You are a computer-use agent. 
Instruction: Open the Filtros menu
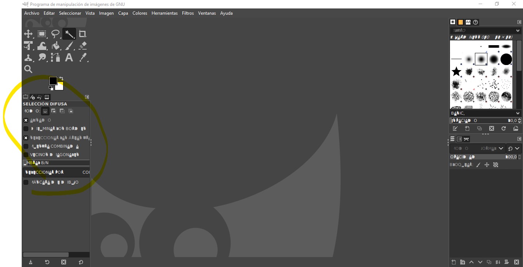tap(188, 13)
